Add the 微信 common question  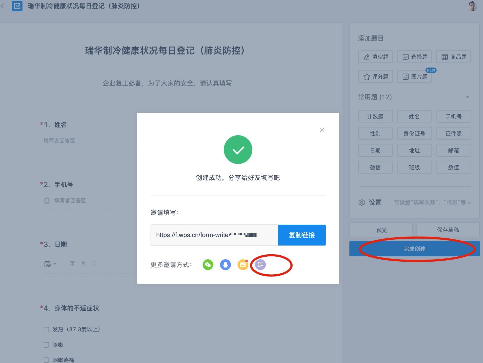[x=375, y=167]
